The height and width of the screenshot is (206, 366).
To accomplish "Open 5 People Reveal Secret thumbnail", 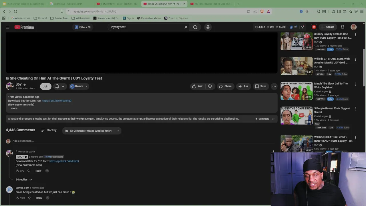I will (297, 116).
